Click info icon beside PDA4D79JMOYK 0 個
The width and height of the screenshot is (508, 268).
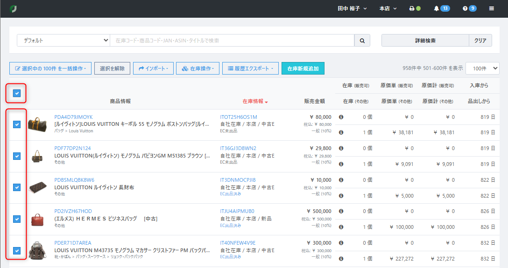coord(341,117)
